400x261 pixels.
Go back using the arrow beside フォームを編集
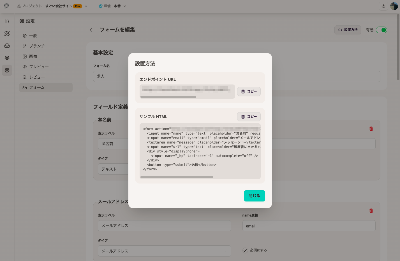point(92,30)
